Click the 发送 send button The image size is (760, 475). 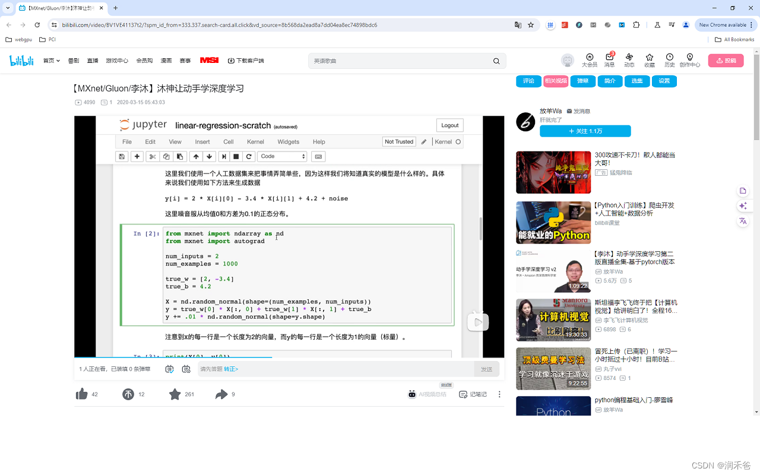[x=487, y=369]
